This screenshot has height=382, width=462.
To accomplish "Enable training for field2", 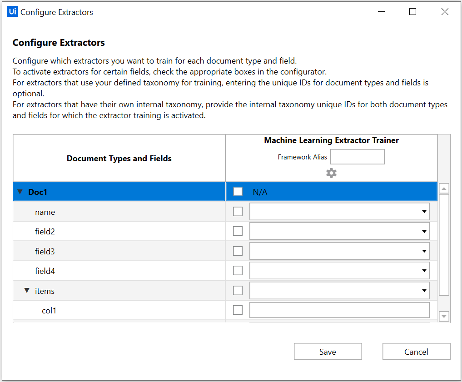I will coord(238,231).
